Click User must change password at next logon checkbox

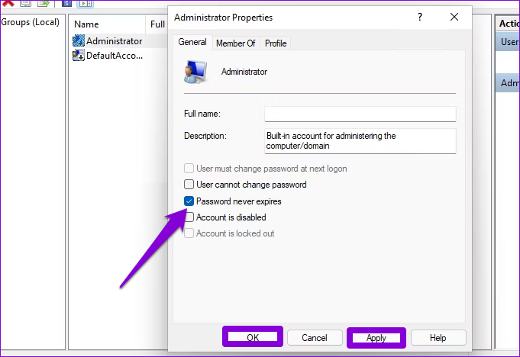(189, 169)
